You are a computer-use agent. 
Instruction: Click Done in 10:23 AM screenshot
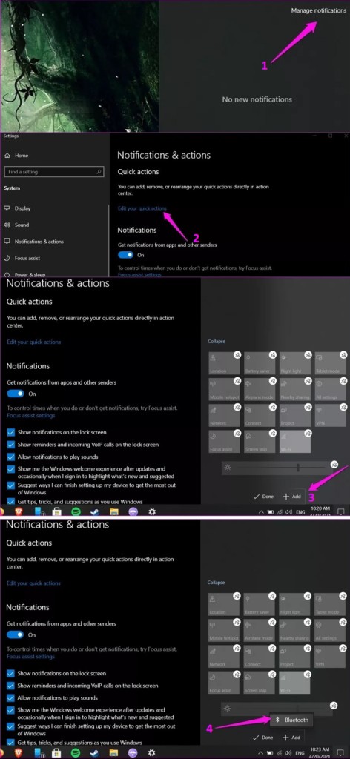(x=263, y=738)
